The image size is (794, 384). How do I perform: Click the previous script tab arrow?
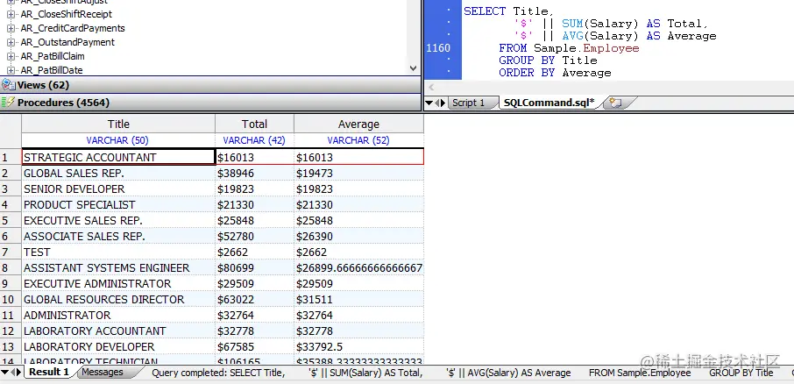(437, 103)
